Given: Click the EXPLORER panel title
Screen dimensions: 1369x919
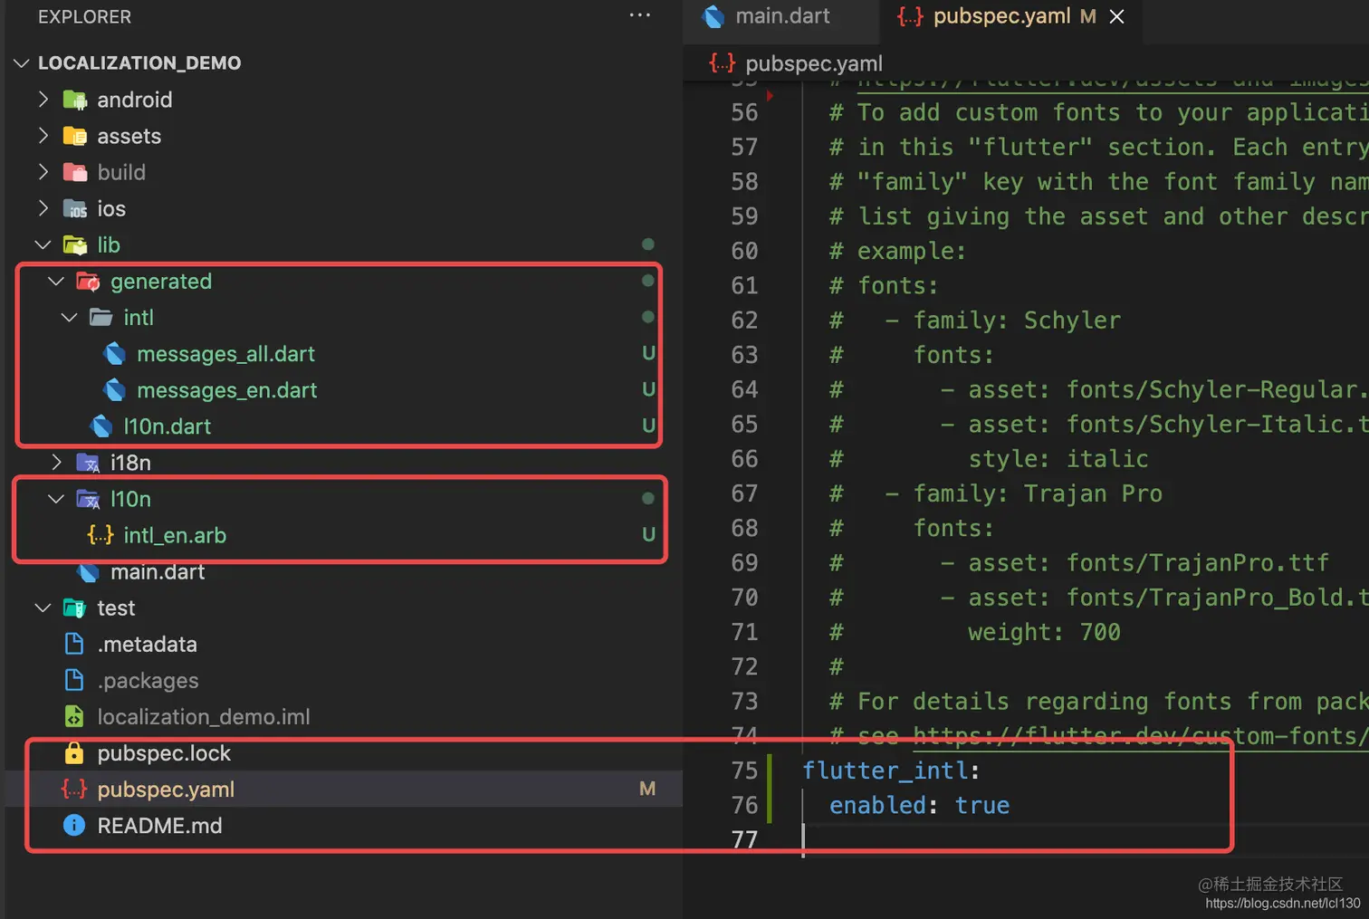Looking at the screenshot, I should 84,17.
